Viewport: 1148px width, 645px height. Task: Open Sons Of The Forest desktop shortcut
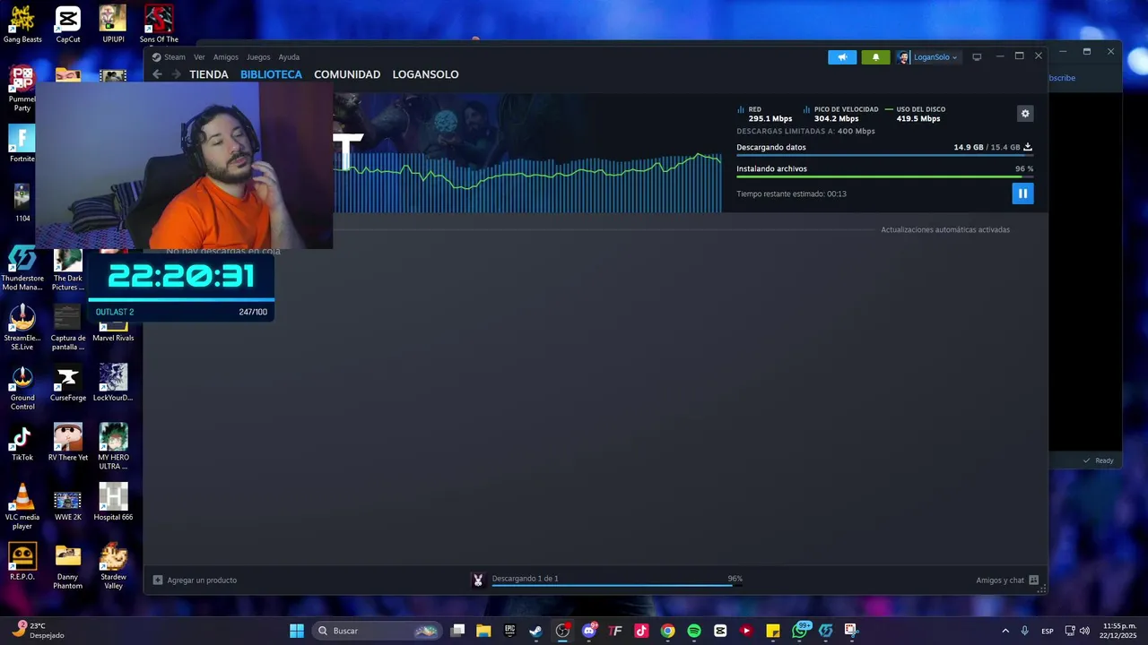[159, 24]
